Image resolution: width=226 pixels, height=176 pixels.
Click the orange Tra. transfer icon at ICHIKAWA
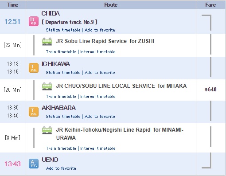click(x=34, y=68)
